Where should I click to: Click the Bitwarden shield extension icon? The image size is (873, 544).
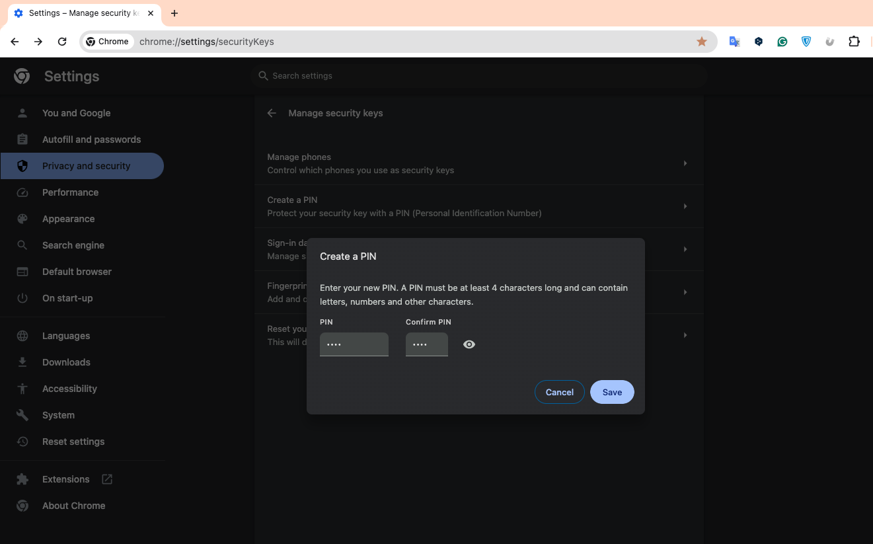click(806, 42)
